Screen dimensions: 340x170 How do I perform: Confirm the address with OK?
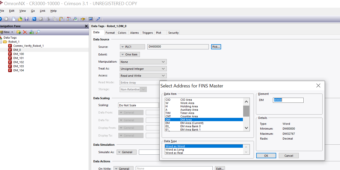tap(266, 156)
